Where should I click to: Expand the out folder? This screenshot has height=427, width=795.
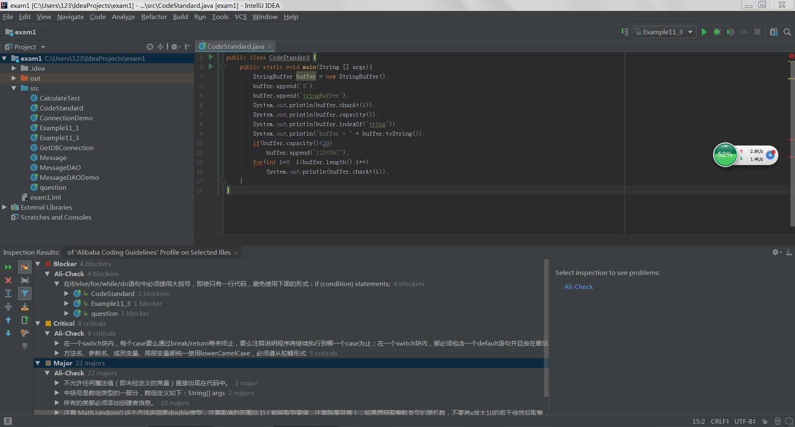click(x=14, y=78)
